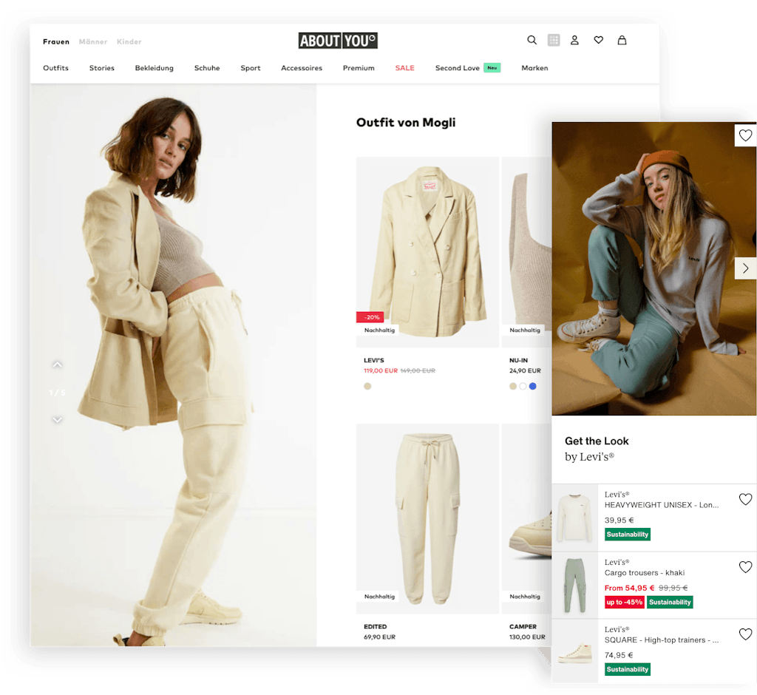Open the CAMPER sneaker product image
Image resolution: width=757 pixels, height=695 pixels.
click(x=526, y=519)
